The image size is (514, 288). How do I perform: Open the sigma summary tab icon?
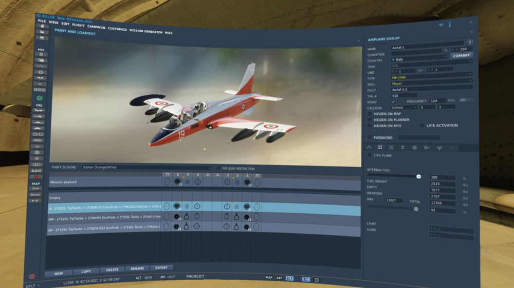click(402, 148)
